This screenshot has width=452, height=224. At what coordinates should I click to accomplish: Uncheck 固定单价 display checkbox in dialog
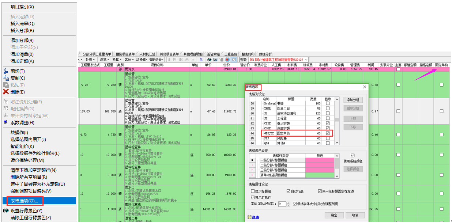pos(328,134)
